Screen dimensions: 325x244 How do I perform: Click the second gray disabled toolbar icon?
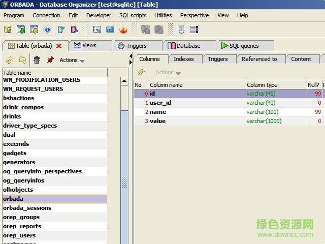point(159,29)
